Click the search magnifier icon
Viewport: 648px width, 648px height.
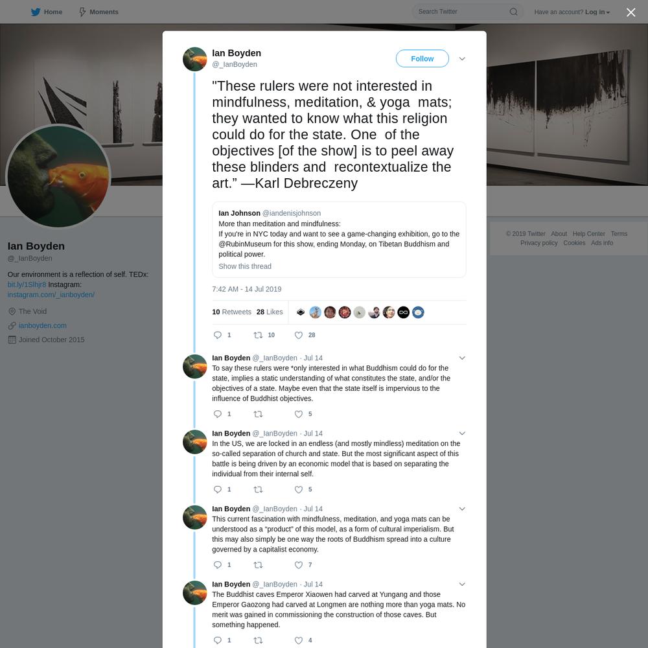pos(513,12)
